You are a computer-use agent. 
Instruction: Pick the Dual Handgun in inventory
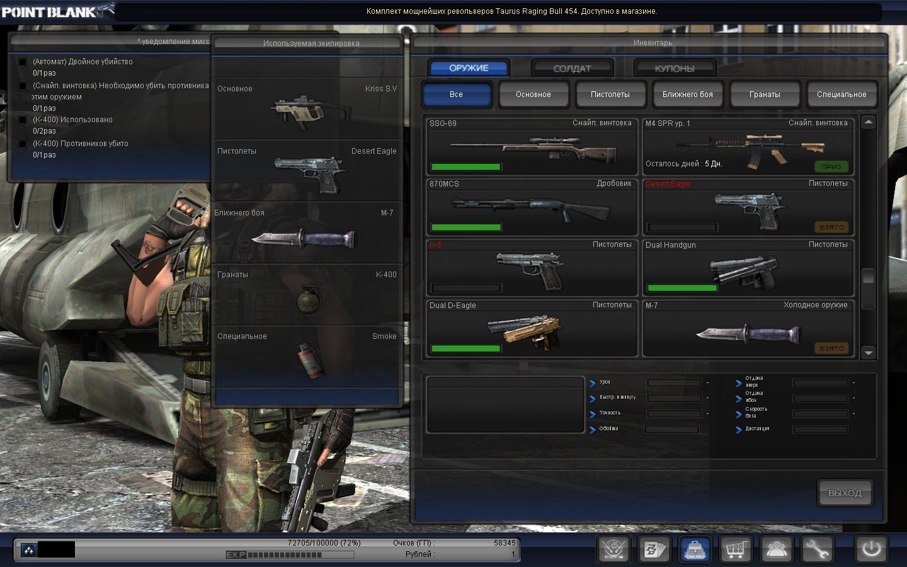pos(748,268)
